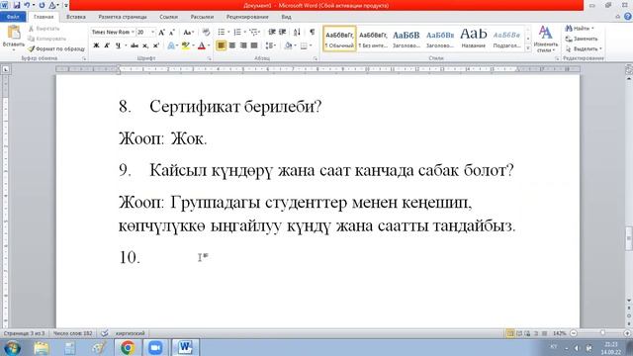This screenshot has height=356, width=633.
Task: Apply the Название style
Action: pyautogui.click(x=474, y=39)
